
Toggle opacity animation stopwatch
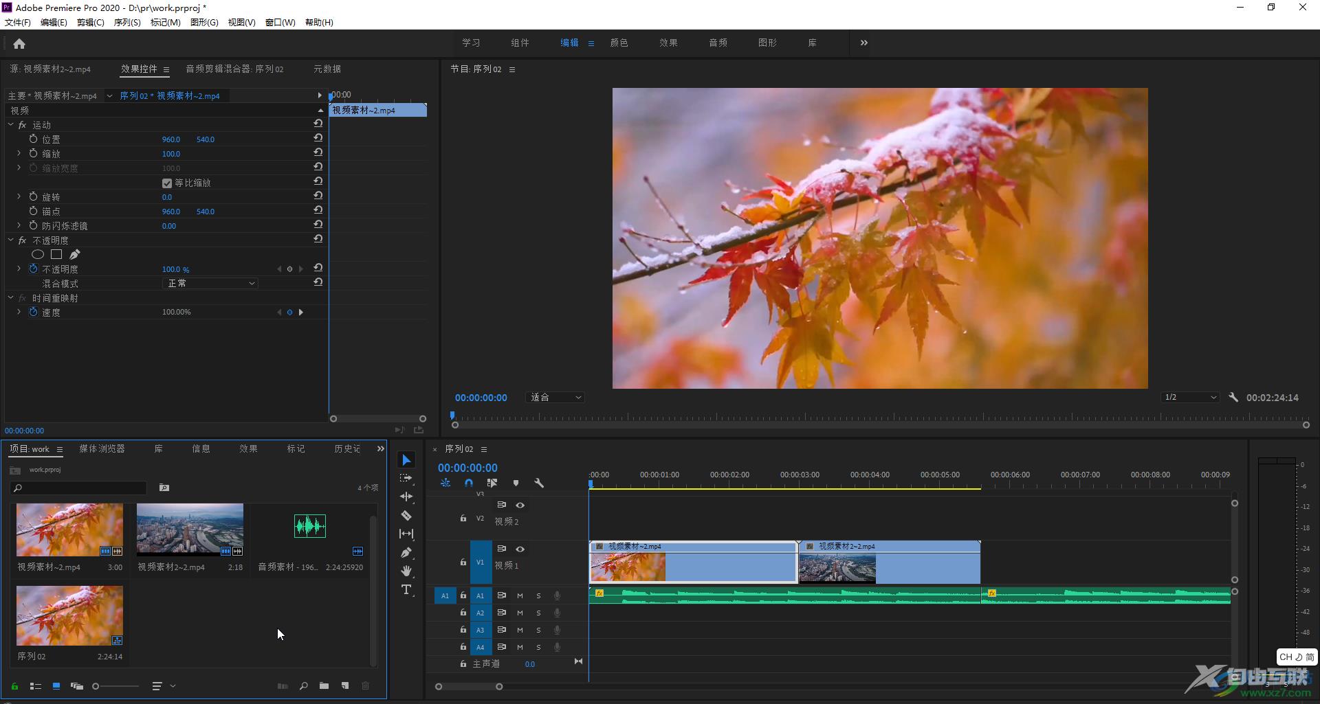point(33,269)
